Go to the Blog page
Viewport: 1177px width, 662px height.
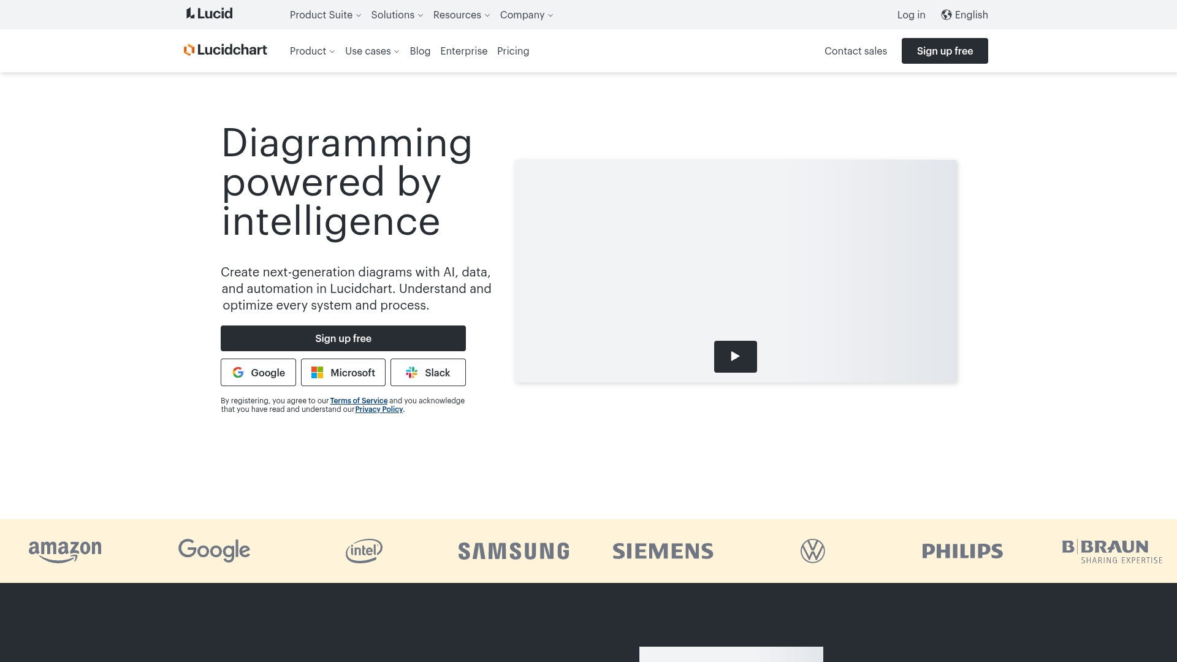click(x=420, y=51)
